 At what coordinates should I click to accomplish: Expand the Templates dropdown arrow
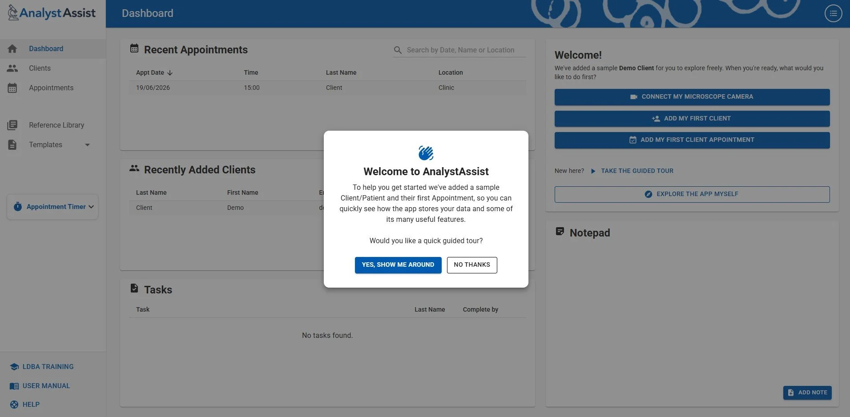(87, 144)
